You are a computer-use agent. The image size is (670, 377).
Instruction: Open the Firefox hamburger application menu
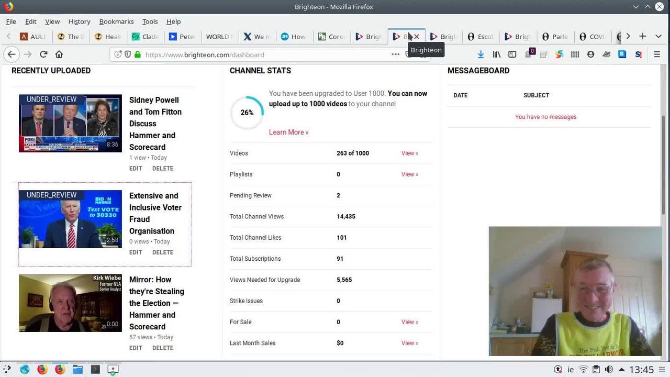click(656, 54)
